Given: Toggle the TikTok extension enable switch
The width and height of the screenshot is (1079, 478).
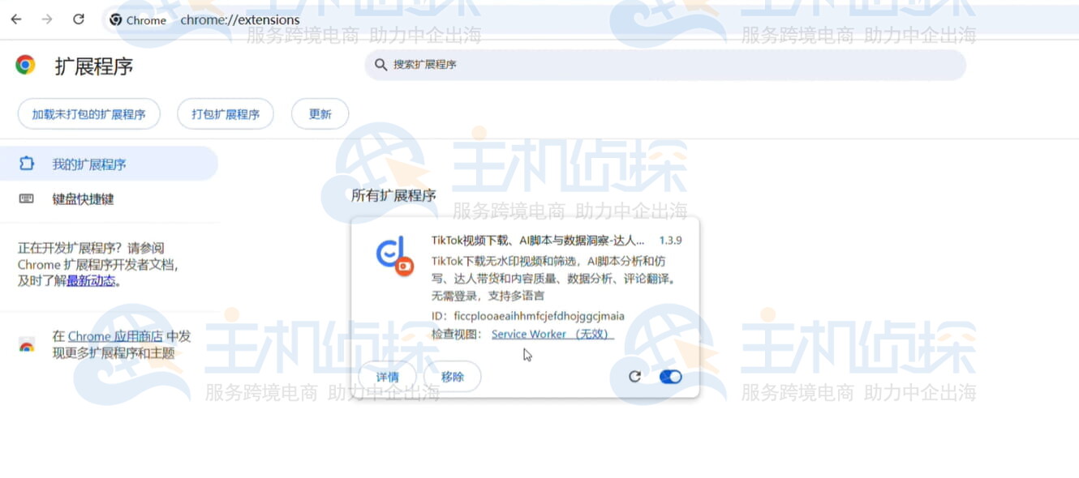Looking at the screenshot, I should [x=671, y=377].
